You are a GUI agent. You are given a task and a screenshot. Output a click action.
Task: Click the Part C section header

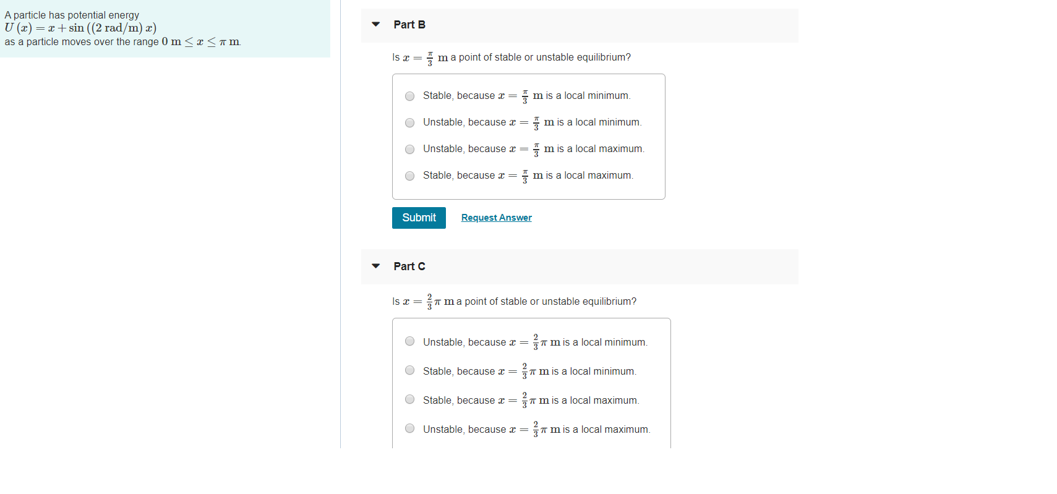pyautogui.click(x=409, y=266)
